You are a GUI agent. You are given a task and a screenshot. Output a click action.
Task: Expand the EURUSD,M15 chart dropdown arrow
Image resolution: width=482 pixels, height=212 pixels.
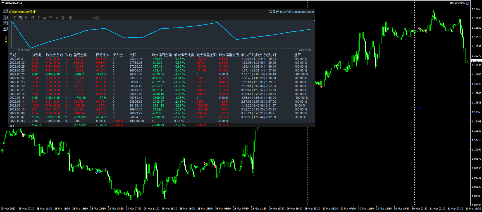[x=3, y=3]
